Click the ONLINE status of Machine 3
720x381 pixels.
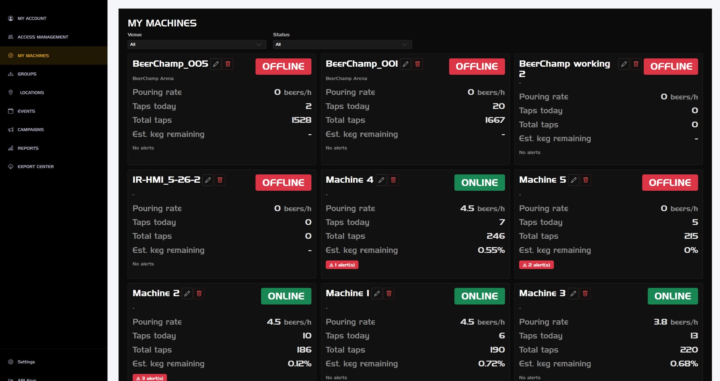(x=673, y=296)
